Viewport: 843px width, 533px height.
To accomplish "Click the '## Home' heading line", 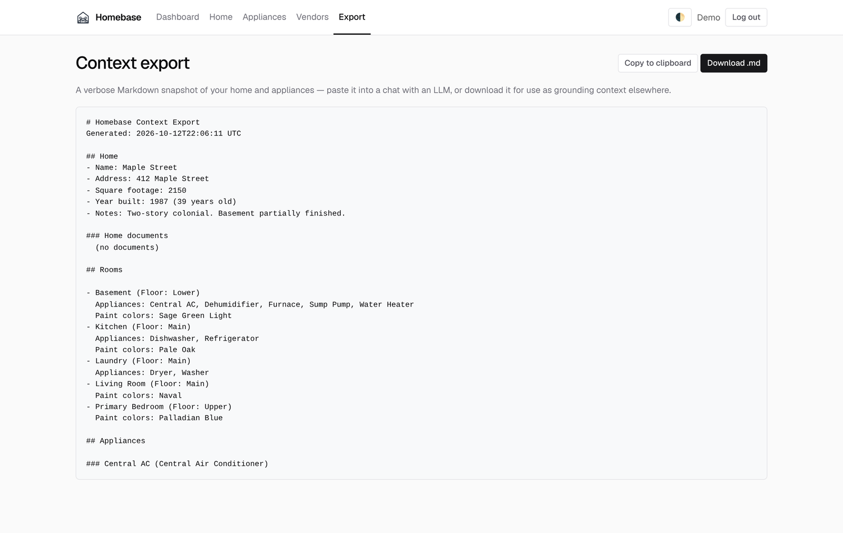I will coord(102,156).
